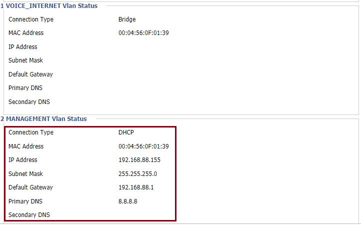Click the primary DNS value 8.8.8.8

pyautogui.click(x=128, y=201)
